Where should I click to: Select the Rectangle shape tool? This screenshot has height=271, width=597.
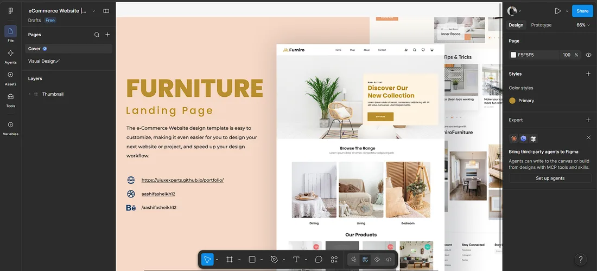tap(252, 260)
